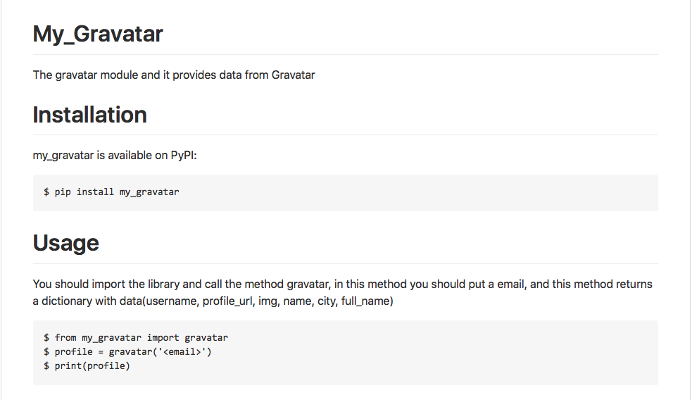The width and height of the screenshot is (692, 400).
Task: Click the horizontal rule under Usage heading
Action: 346,263
